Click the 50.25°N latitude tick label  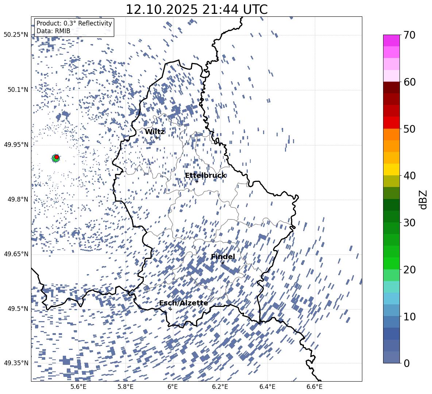[16, 35]
